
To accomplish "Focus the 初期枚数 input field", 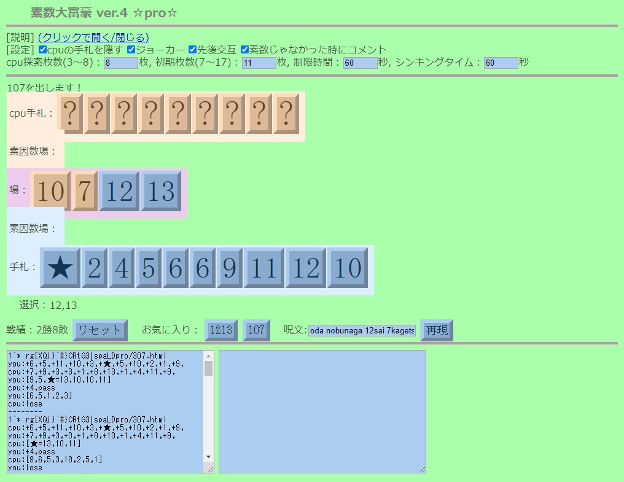I will coord(259,63).
